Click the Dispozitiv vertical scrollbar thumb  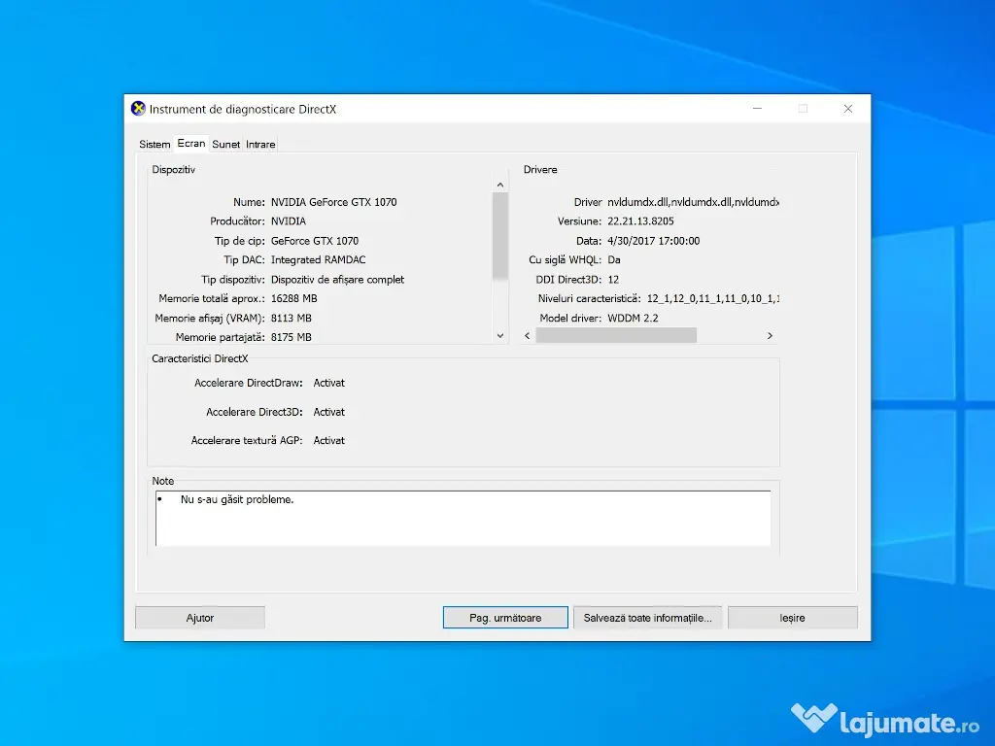pos(500,235)
